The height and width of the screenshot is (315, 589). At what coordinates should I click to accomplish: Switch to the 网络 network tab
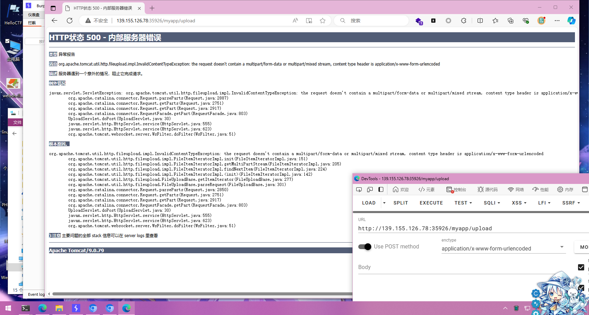[x=516, y=189]
